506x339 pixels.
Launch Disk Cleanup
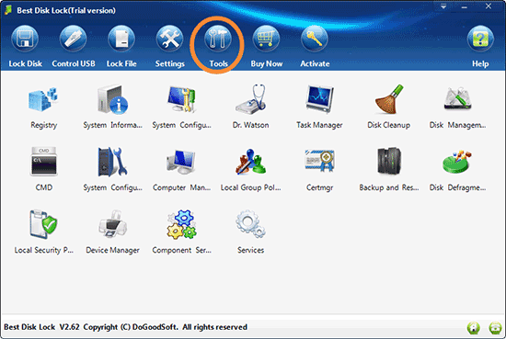pos(388,107)
